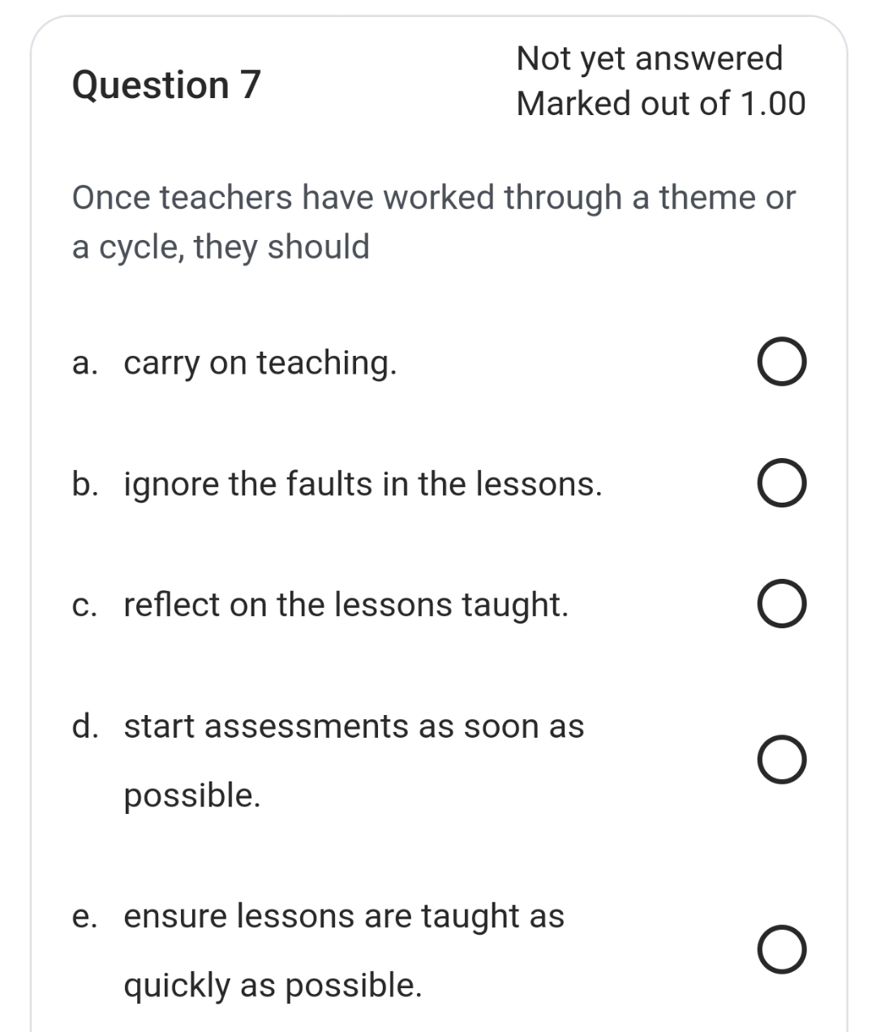
Task: Select radio button for option e
Action: [x=781, y=948]
